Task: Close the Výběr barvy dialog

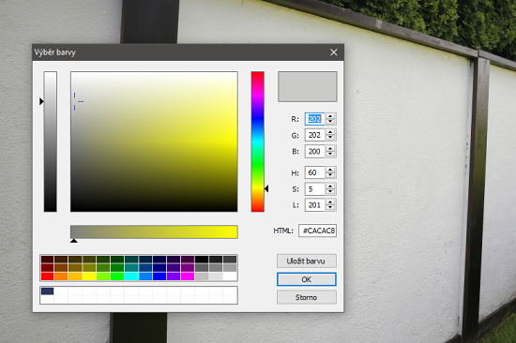Action: click(x=334, y=52)
